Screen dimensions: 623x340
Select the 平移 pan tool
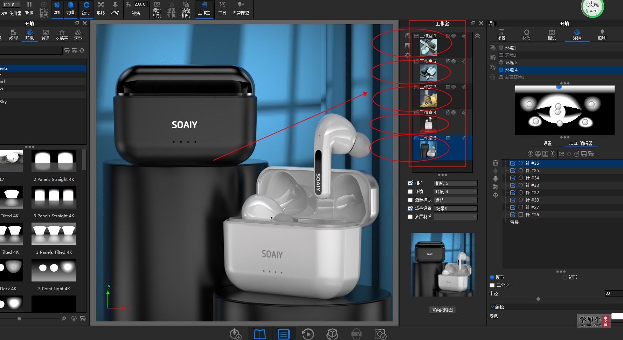(101, 9)
